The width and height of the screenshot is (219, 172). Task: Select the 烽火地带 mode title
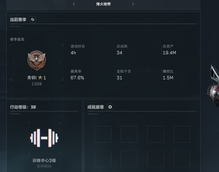(103, 4)
